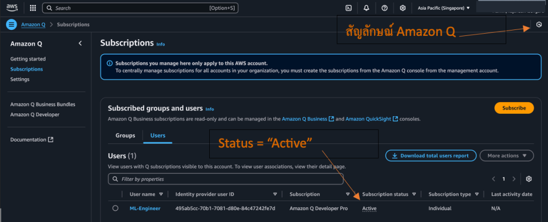
Task: Select the ML-Engineer row radio button
Action: click(116, 208)
